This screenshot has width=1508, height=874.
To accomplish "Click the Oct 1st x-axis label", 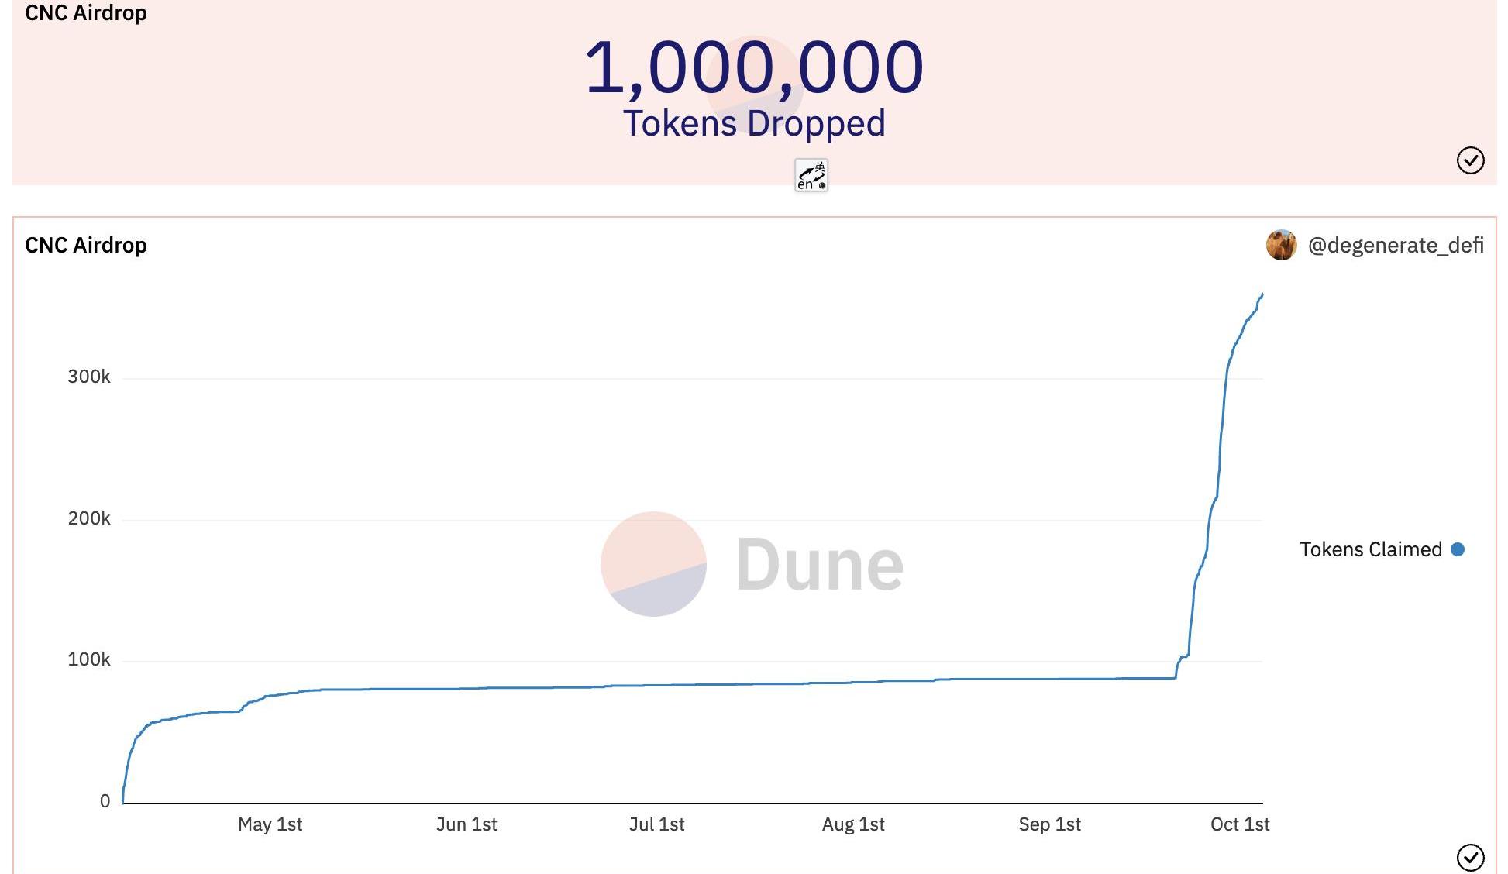I will (1240, 824).
